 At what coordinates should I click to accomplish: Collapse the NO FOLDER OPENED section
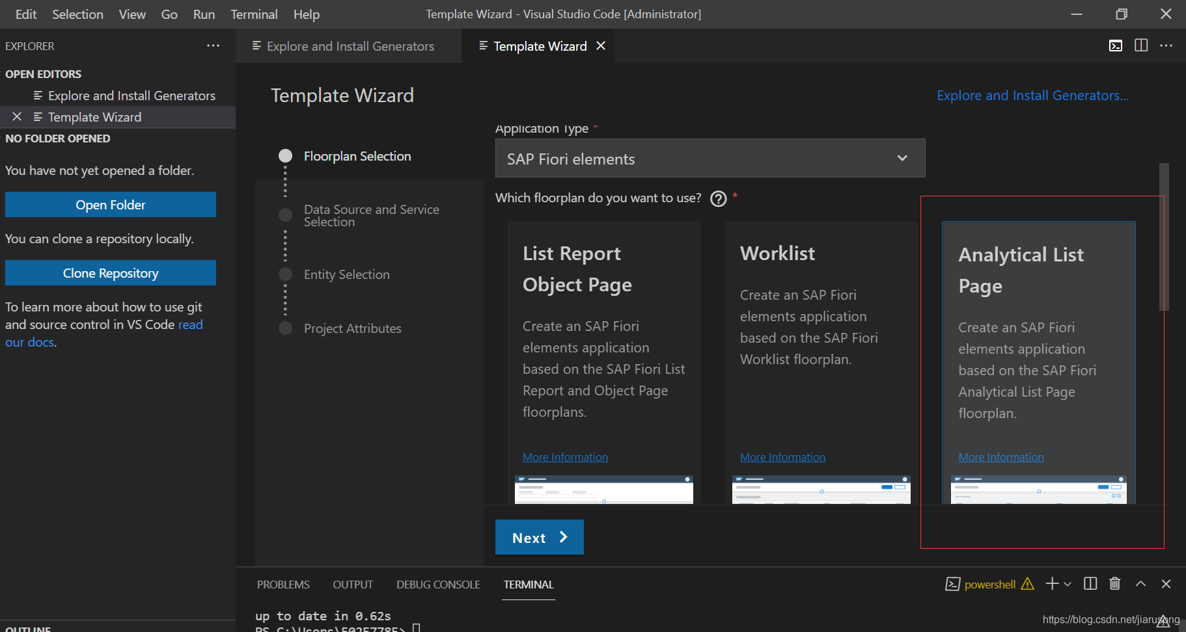(x=58, y=138)
